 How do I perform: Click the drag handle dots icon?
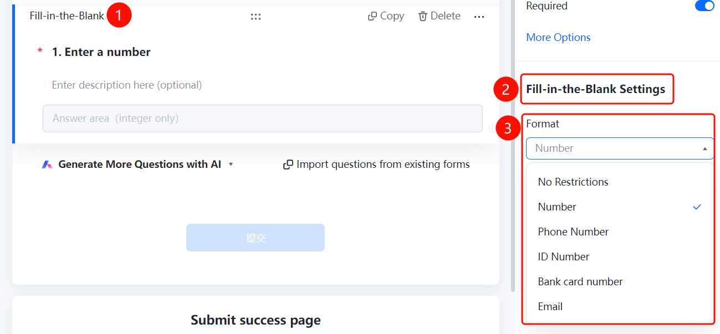point(256,17)
